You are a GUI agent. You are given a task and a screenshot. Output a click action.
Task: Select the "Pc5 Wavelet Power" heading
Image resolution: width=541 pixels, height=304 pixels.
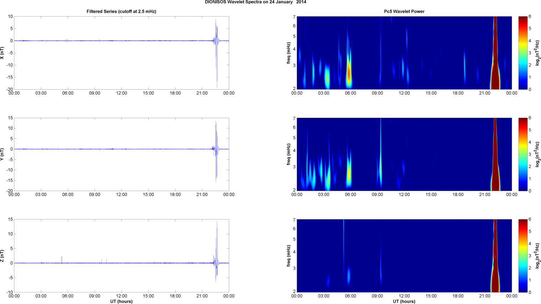tap(404, 11)
